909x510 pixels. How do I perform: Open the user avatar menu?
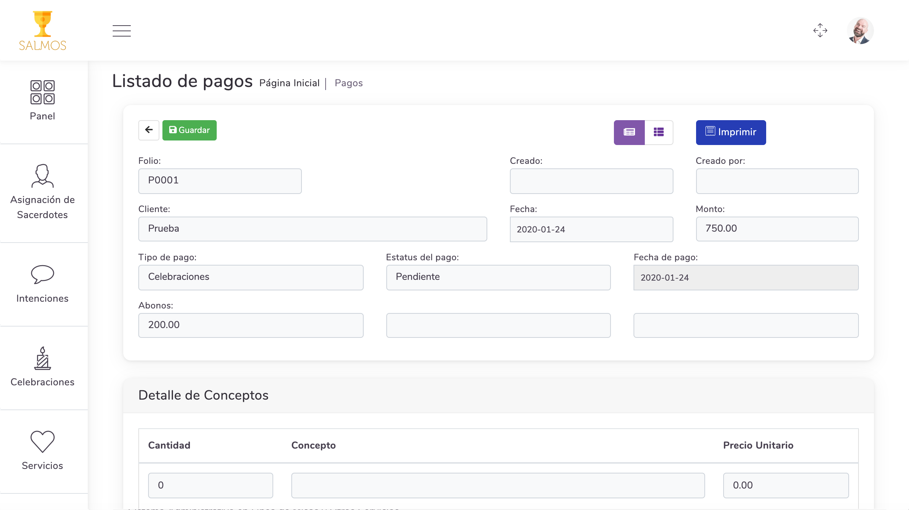[x=860, y=31]
